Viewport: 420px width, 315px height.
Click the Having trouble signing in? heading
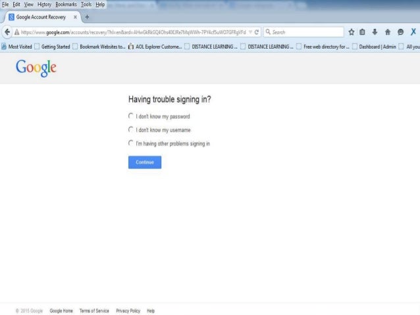(x=170, y=99)
